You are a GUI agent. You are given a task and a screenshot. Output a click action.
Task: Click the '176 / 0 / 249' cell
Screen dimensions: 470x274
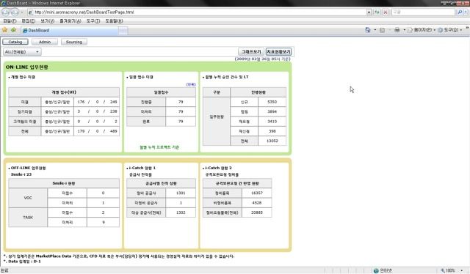coord(97,102)
